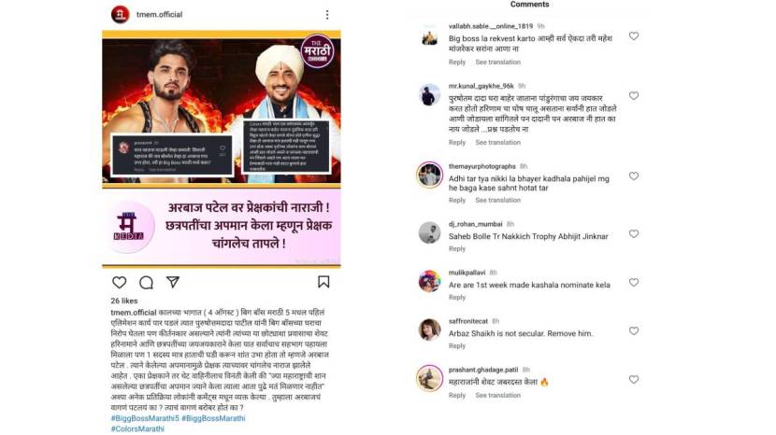This screenshot has width=776, height=435.
Task: Save post using the bookmark icon
Action: (x=323, y=282)
